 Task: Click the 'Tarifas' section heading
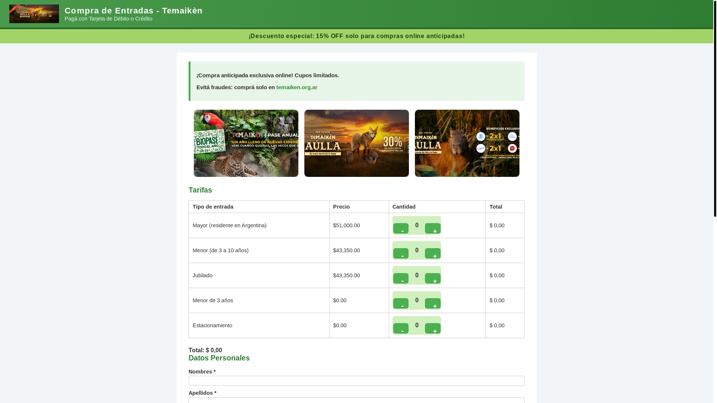(x=200, y=190)
